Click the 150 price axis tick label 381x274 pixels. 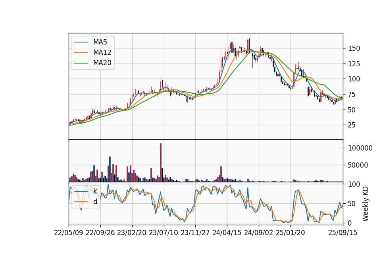(x=354, y=48)
